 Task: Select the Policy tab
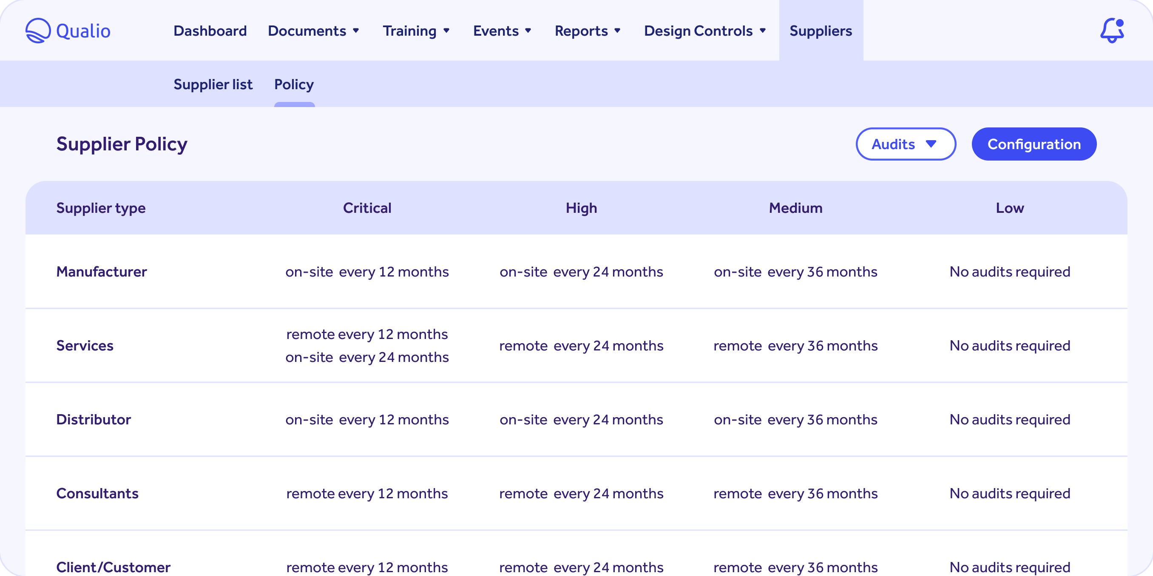[x=294, y=84]
